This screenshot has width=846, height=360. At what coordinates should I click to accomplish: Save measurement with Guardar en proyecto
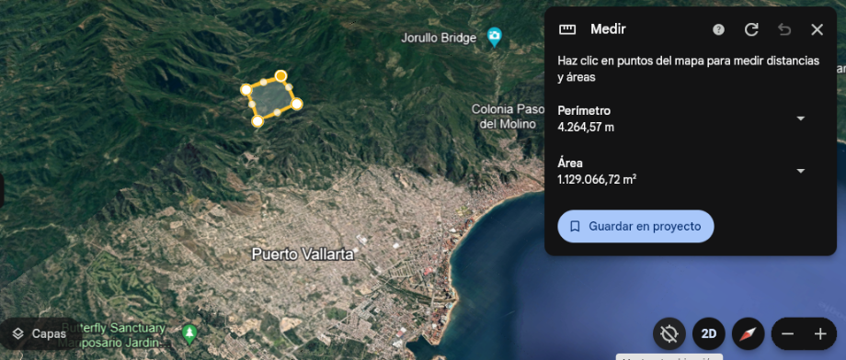[635, 226]
